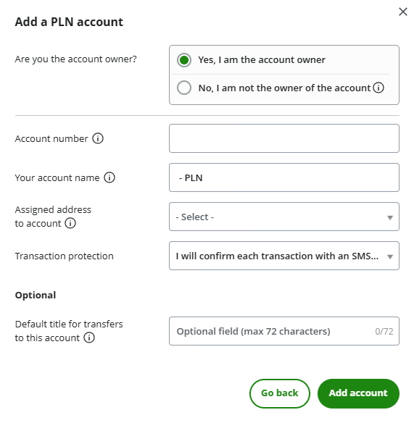The height and width of the screenshot is (423, 414).
Task: Select 'Yes, I am the account owner' radio
Action: 184,60
